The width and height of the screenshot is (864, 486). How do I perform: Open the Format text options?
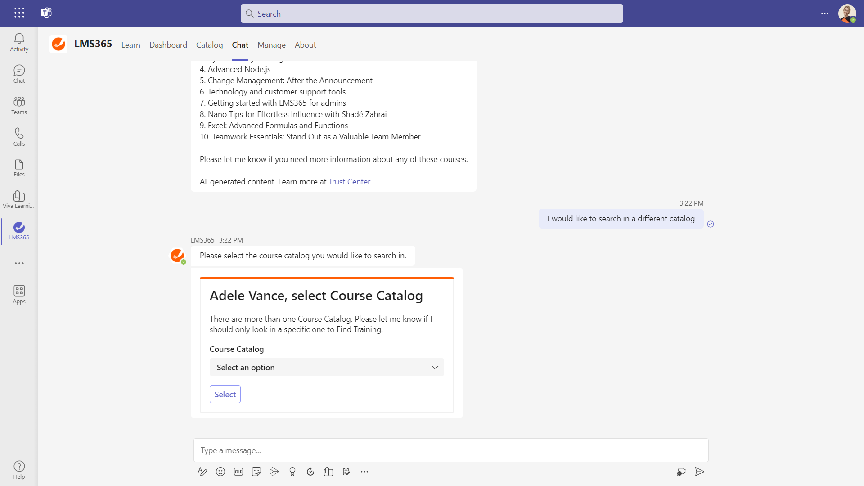202,472
